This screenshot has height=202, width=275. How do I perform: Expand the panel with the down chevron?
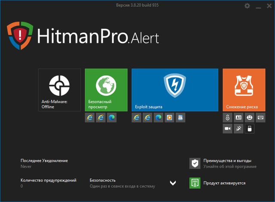173,183
